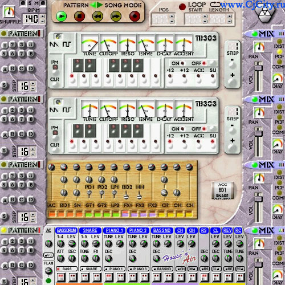Increase the Loop Length value

pyautogui.click(x=230, y=17)
